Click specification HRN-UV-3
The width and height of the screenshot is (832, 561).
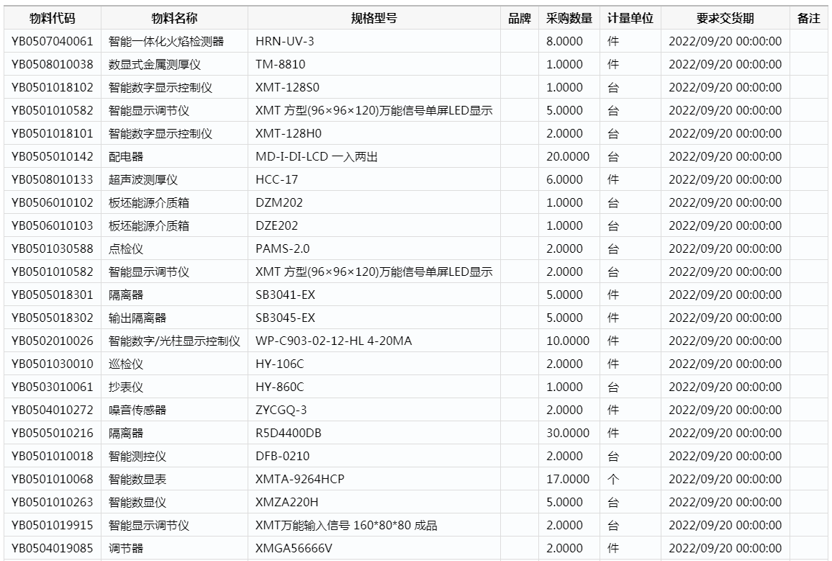[285, 41]
